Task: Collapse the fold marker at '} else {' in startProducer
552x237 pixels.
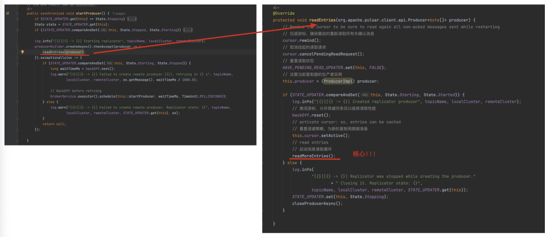Action: [x=17, y=102]
